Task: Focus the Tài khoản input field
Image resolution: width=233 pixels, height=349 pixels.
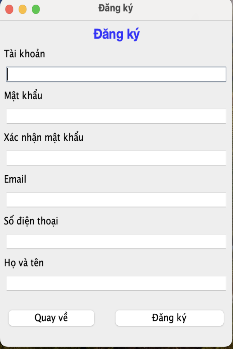Action: click(116, 74)
